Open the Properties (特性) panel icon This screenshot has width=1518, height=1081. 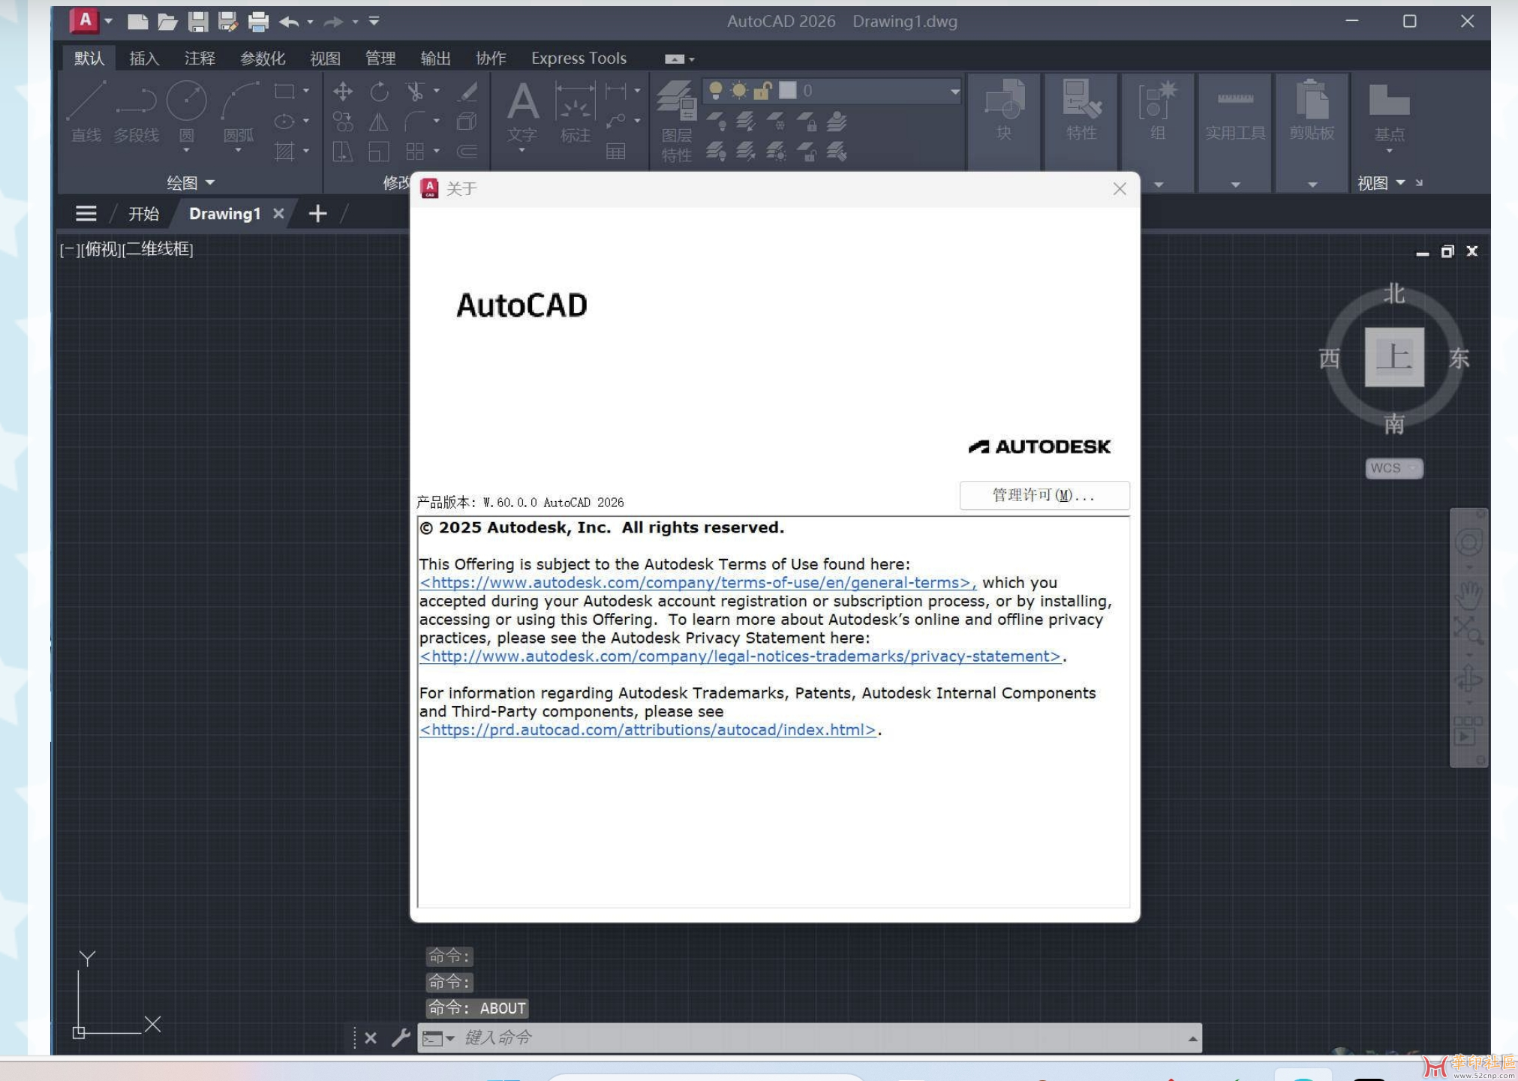(1081, 111)
